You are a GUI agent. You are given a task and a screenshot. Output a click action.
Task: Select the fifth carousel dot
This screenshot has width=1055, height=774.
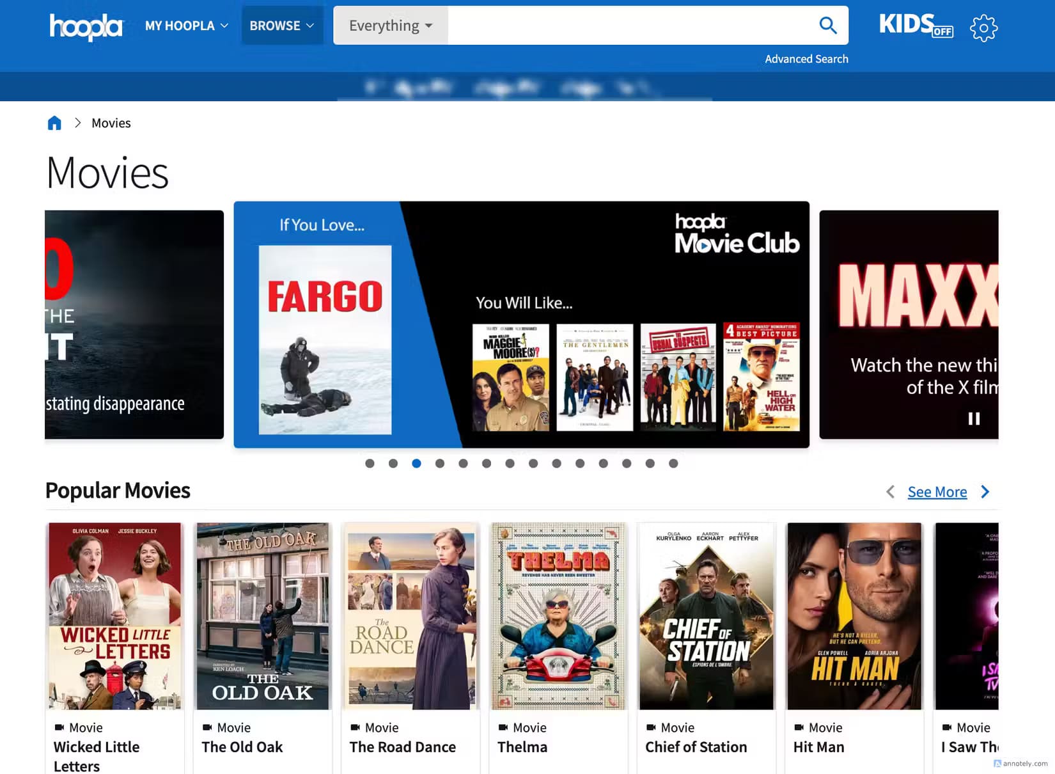coord(463,463)
